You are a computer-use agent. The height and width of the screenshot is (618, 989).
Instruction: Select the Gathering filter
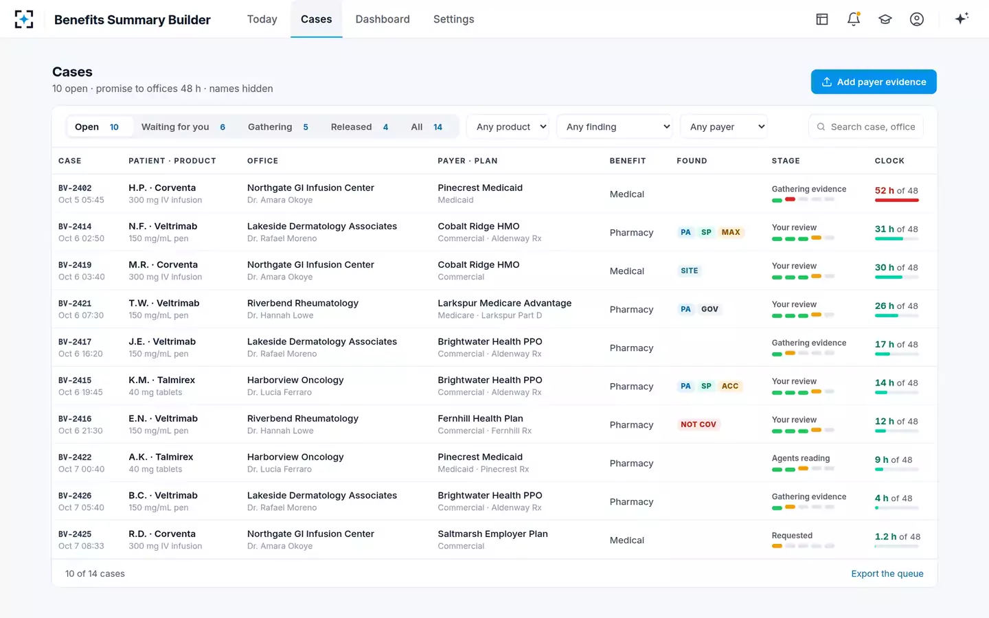tap(278, 127)
